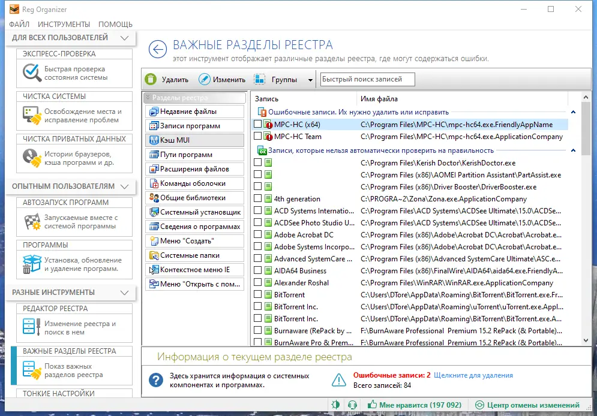Click the Группы grid icon
Screen dimensions: 597x416
coord(260,79)
